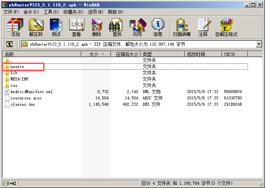The width and height of the screenshot is (265, 188).
Task: Expand the archive path dropdown arrow
Action: point(259,44)
